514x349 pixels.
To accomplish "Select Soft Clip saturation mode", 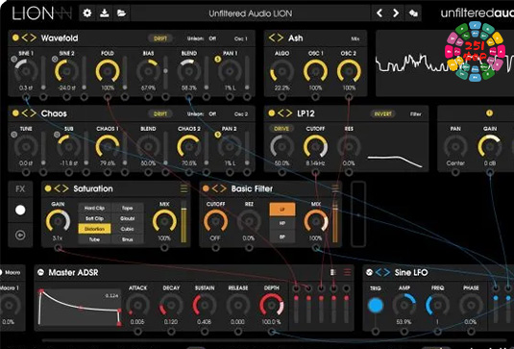I will point(94,218).
